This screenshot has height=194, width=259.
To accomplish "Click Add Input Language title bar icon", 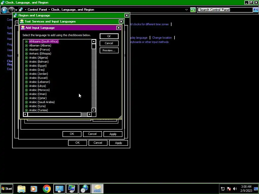I will click(x=23, y=28).
